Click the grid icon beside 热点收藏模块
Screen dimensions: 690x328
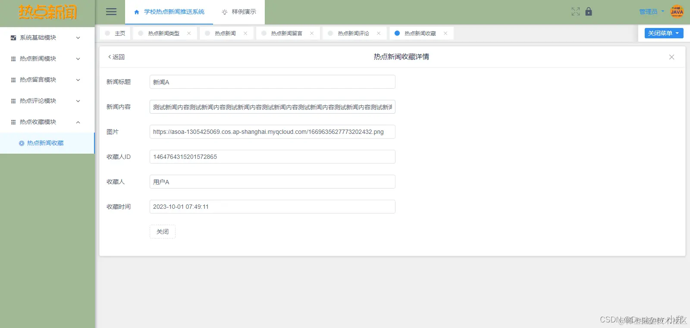(13, 122)
